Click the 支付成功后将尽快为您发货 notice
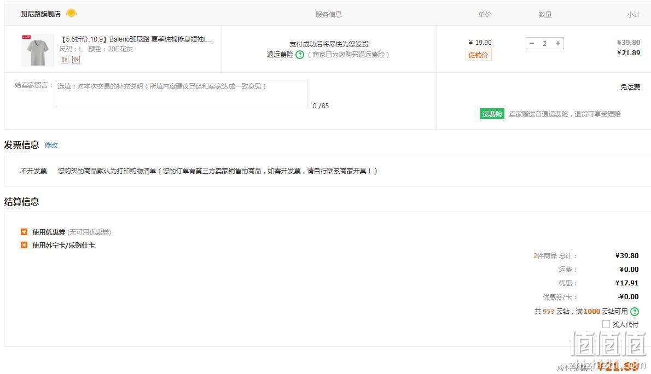This screenshot has height=374, width=651. 329,44
